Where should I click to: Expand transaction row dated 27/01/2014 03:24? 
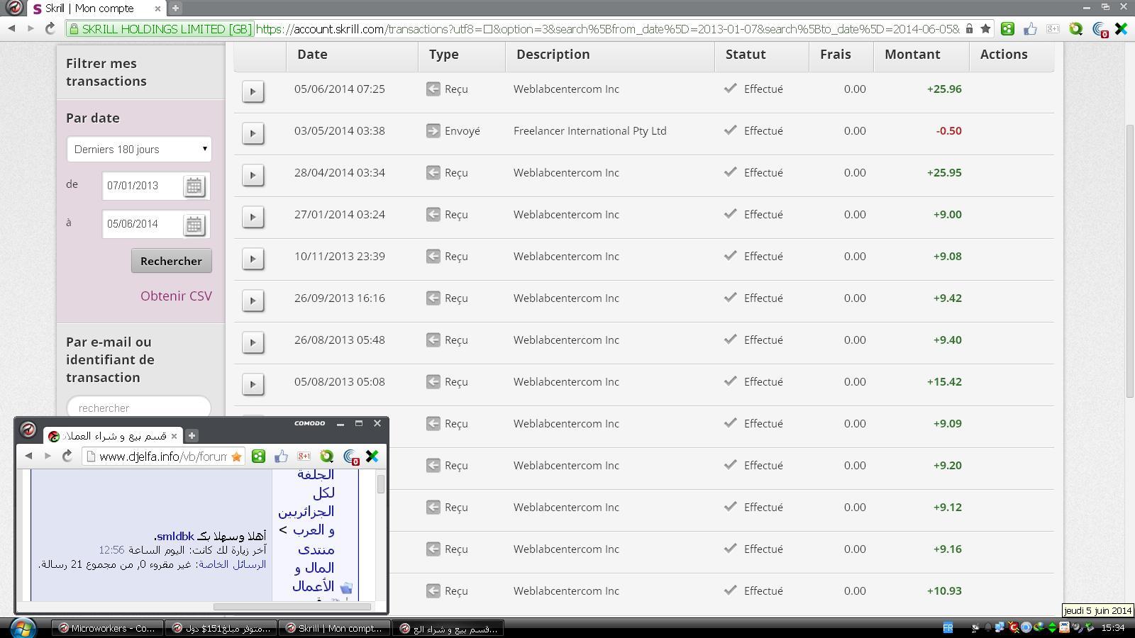pos(253,217)
